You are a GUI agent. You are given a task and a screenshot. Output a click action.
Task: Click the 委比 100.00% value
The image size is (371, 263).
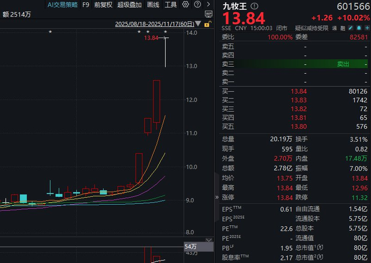click(x=280, y=37)
